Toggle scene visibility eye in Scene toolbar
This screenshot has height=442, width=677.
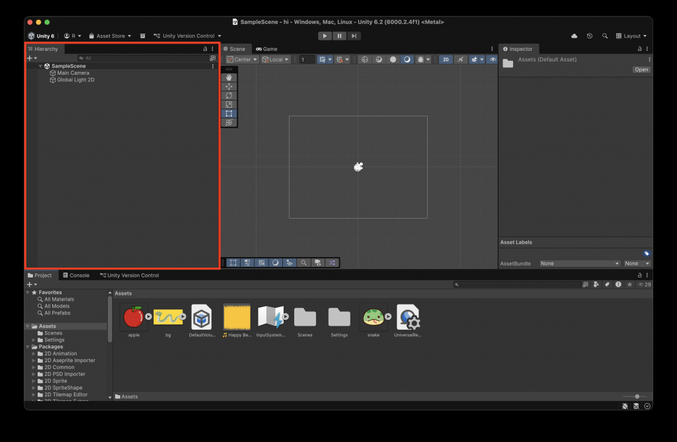[x=493, y=59]
